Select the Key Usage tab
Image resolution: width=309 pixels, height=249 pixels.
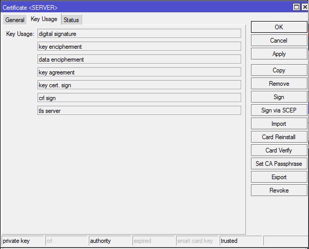(44, 20)
